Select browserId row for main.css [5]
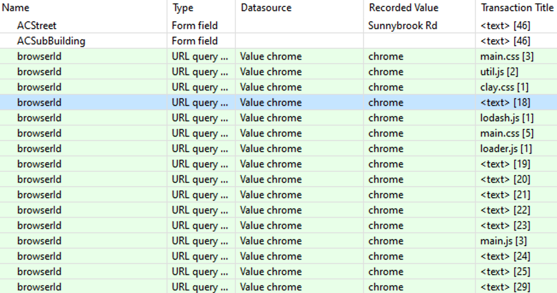The image size is (557, 293). pos(278,133)
